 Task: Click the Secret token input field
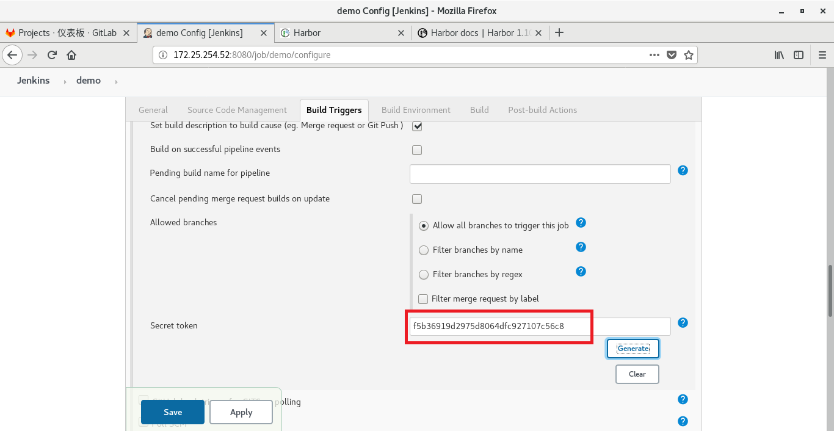click(540, 326)
